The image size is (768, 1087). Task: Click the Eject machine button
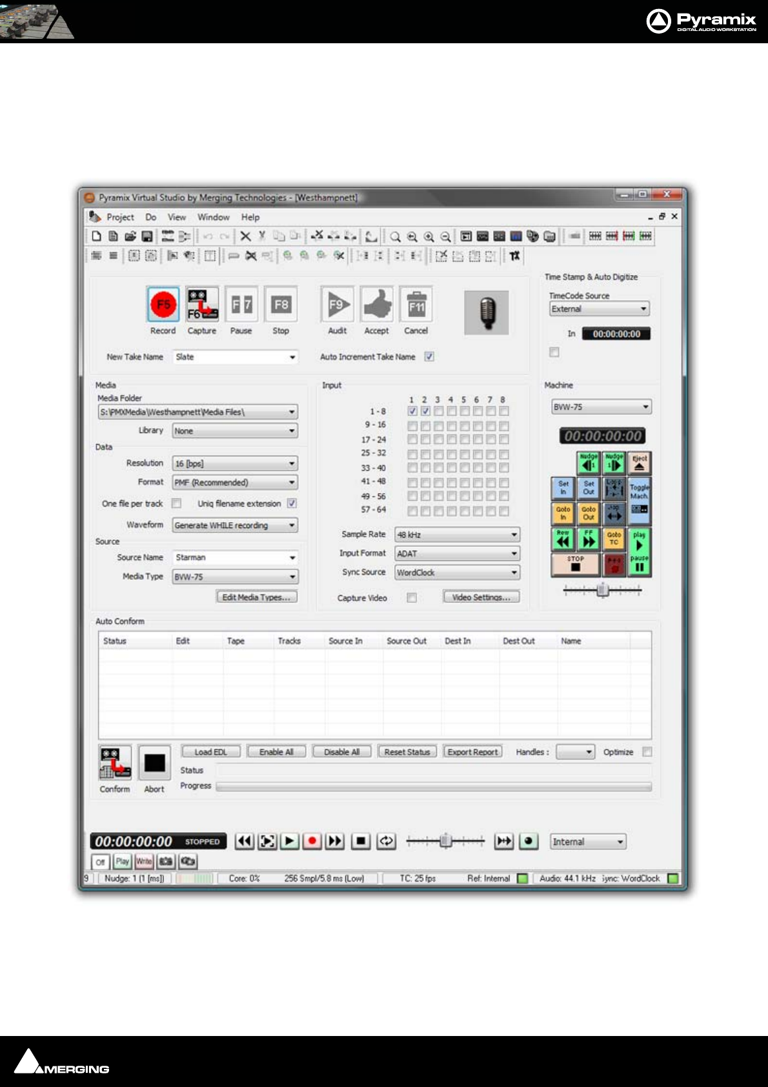pos(640,463)
